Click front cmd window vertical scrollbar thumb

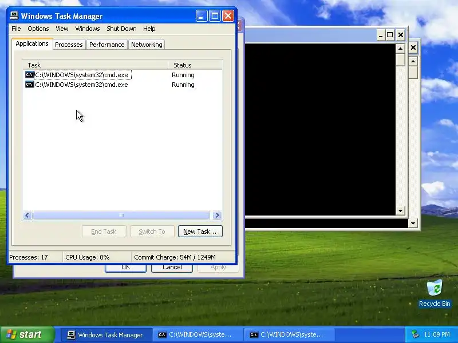click(400, 59)
